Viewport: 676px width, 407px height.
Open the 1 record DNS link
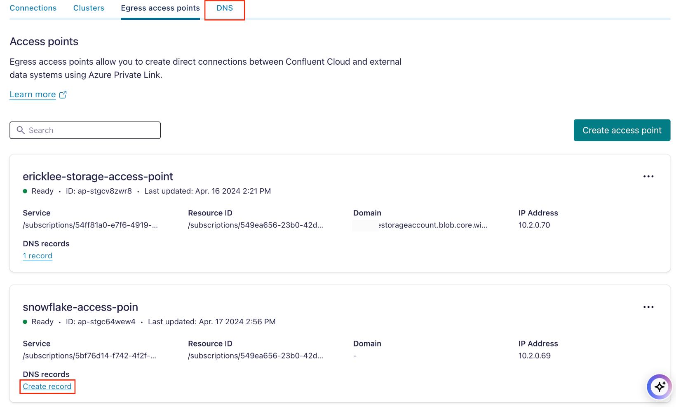(38, 256)
